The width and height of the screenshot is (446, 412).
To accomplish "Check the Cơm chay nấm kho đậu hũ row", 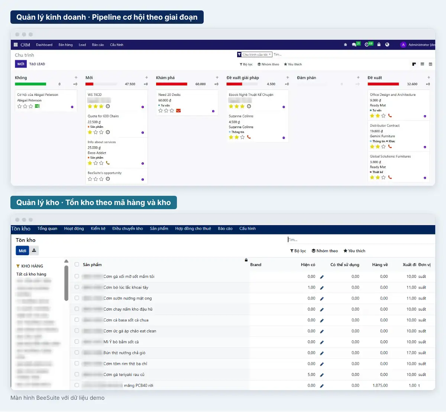I will click(77, 309).
